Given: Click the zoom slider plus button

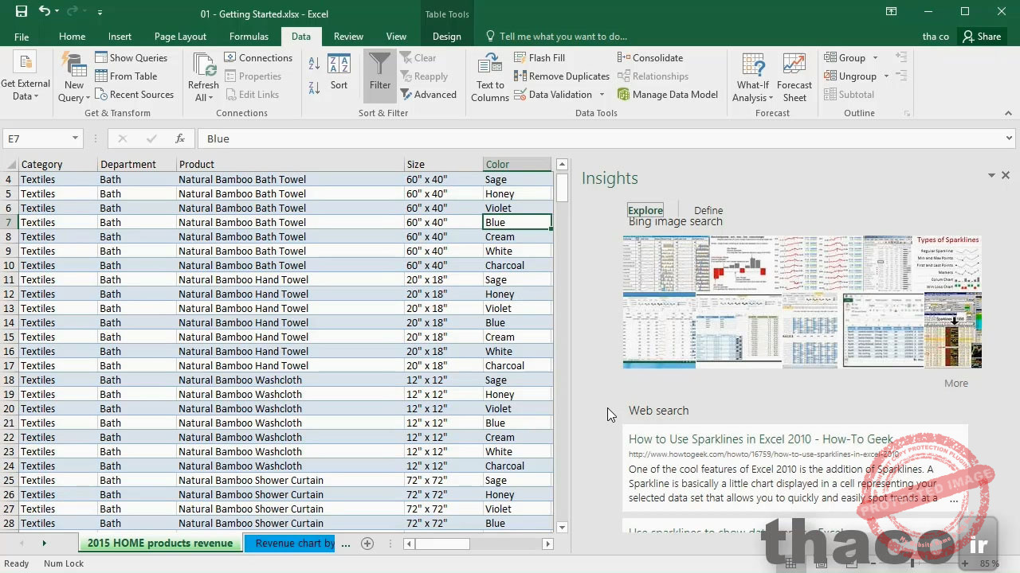Looking at the screenshot, I should tap(964, 563).
